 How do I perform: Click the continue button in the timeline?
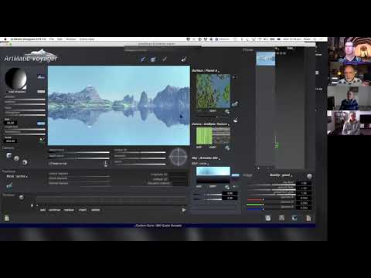(x=55, y=210)
